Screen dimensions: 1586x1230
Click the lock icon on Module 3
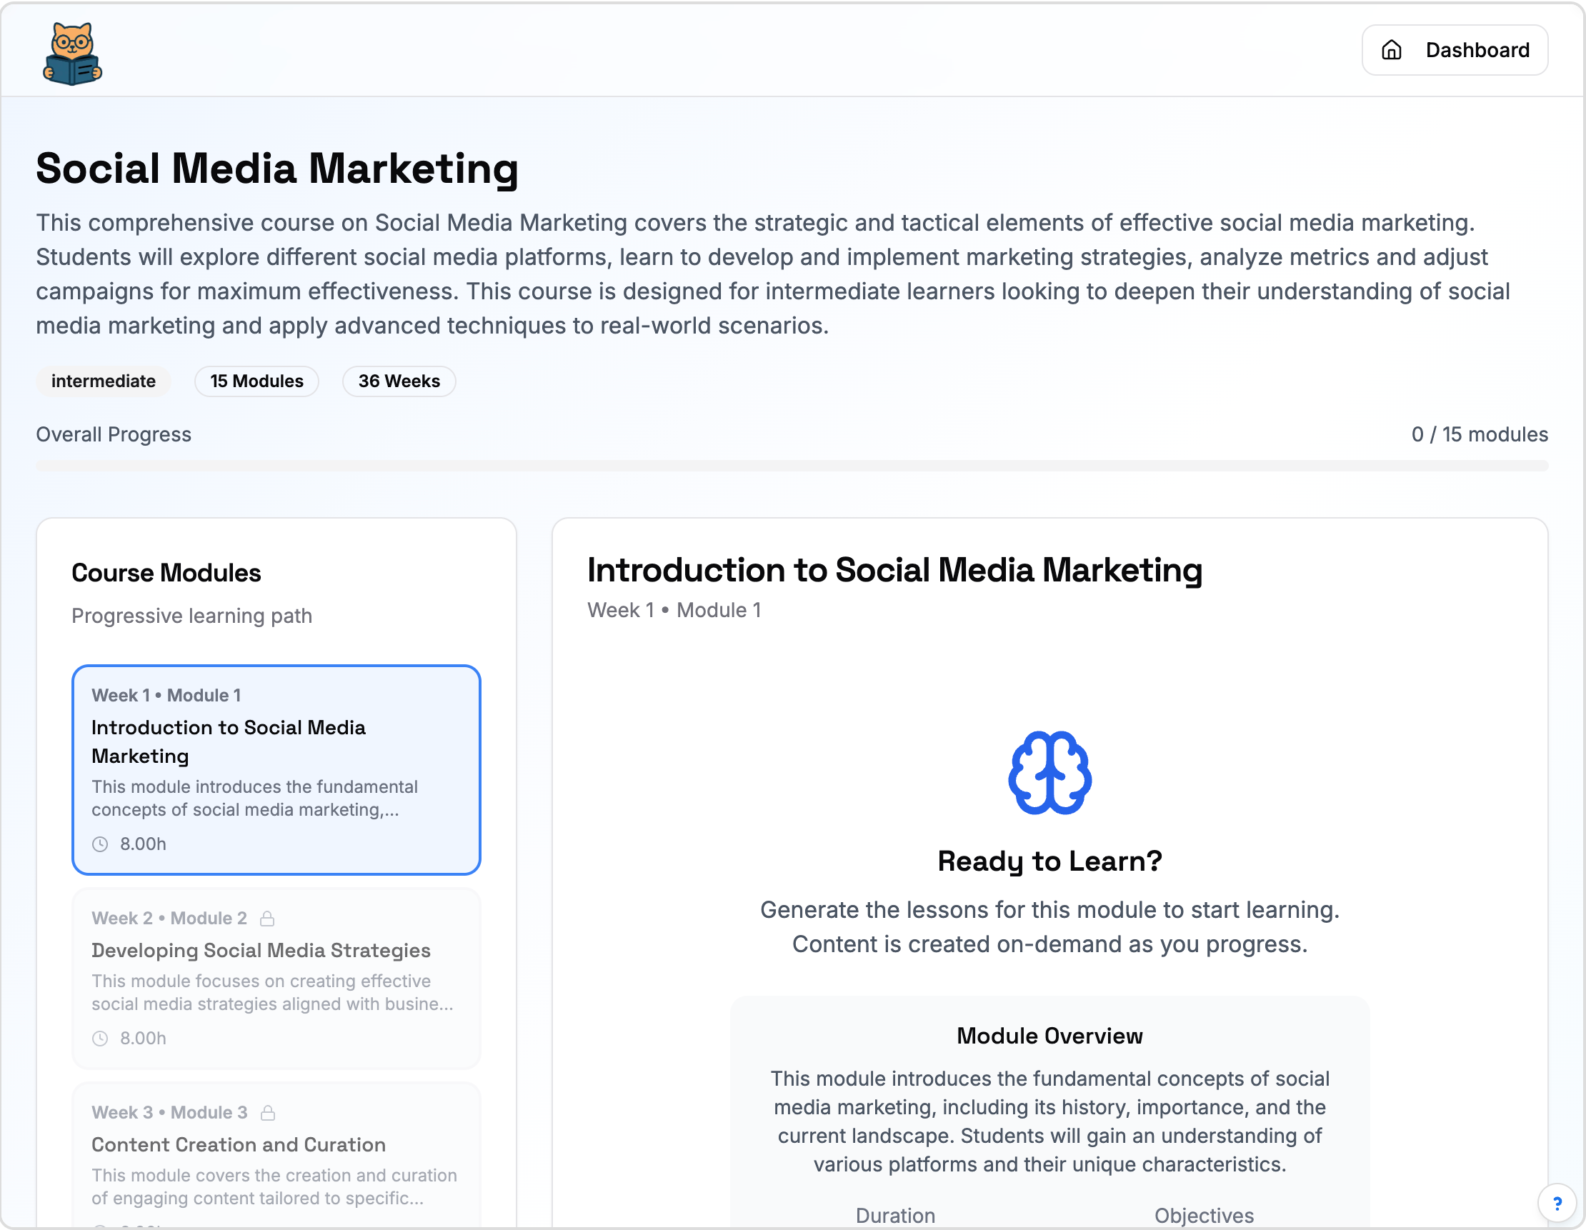pyautogui.click(x=268, y=1112)
